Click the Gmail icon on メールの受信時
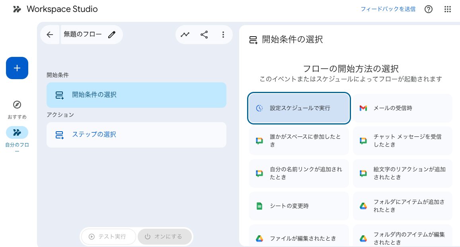Screen dimensions: 460x247 (363, 108)
